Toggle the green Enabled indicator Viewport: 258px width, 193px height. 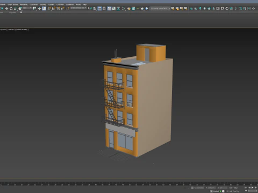(220, 191)
